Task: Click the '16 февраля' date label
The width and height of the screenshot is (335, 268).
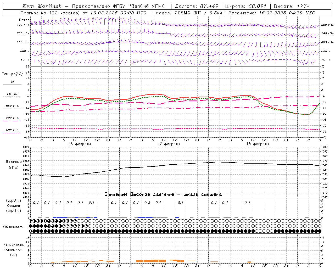Action: 80,144
